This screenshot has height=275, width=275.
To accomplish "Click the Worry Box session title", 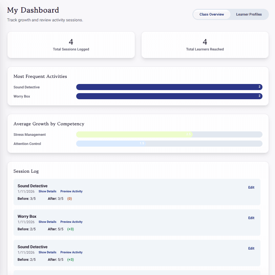I will point(27,216).
